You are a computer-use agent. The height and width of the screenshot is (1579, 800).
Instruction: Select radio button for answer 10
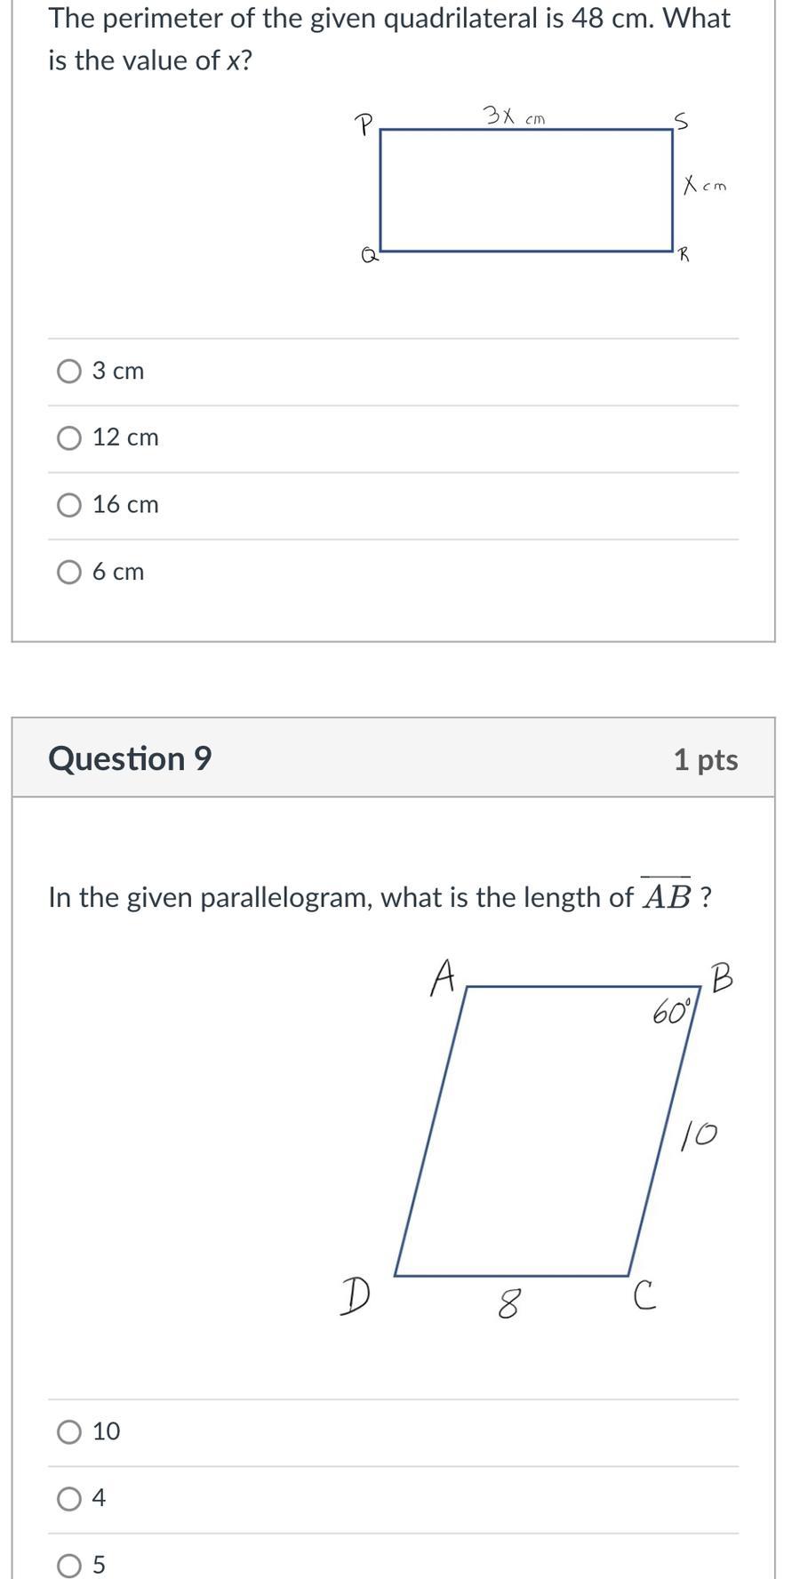(69, 1431)
